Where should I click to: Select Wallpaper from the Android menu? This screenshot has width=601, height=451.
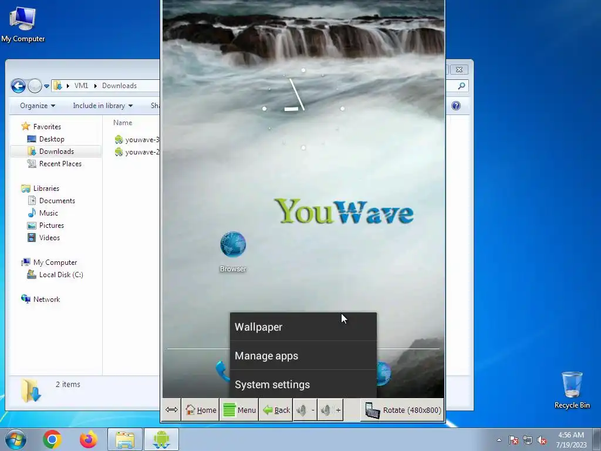pos(303,327)
